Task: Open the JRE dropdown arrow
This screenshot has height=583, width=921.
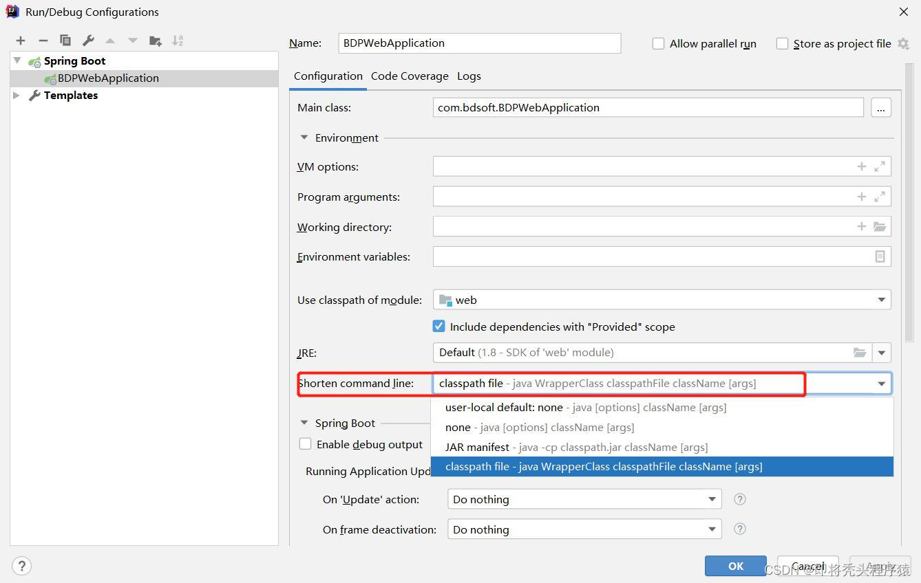Action: pos(882,353)
